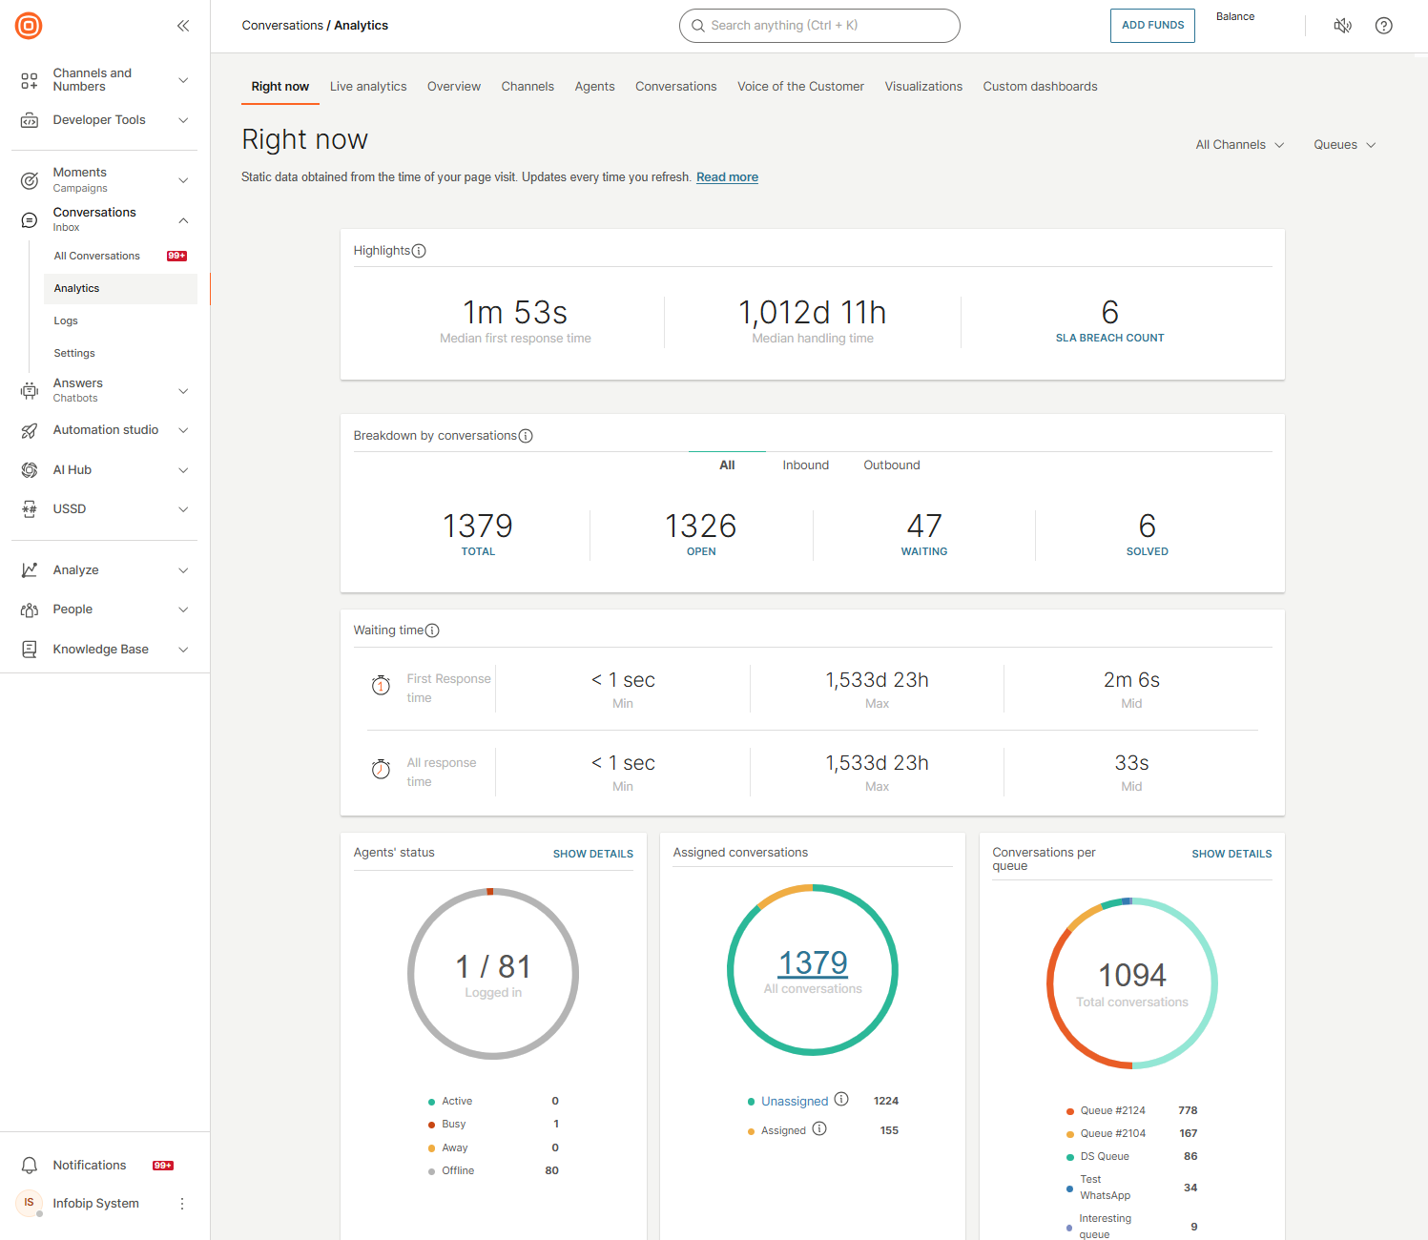Viewport: 1428px width, 1240px height.
Task: Click the Queue #2124 orange legend dot
Action: click(1069, 1111)
